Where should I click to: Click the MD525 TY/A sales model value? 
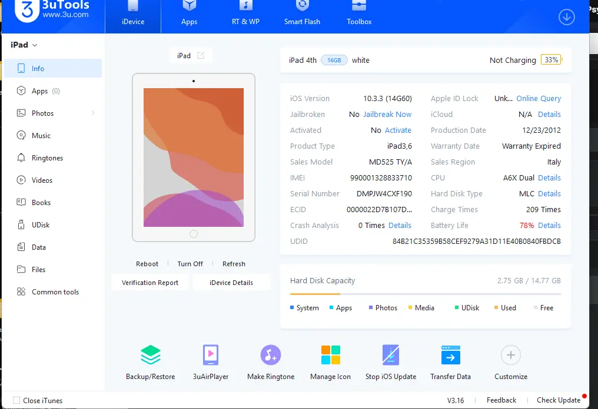pos(391,162)
